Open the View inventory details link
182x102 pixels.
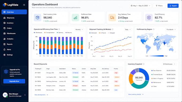(x=136, y=94)
